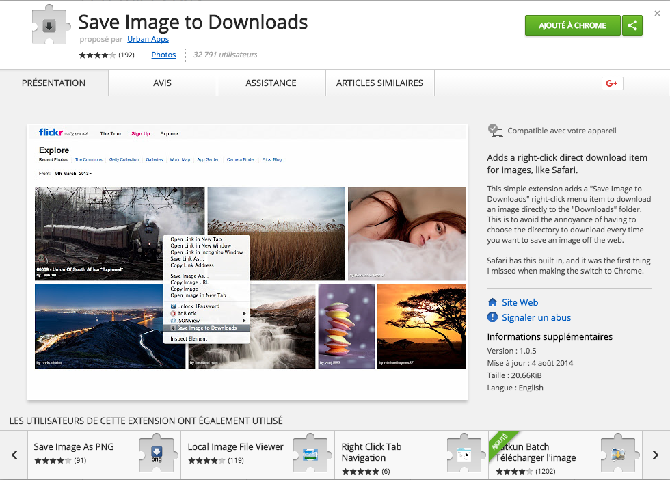
Task: Show previous related extensions
Action: click(x=14, y=455)
